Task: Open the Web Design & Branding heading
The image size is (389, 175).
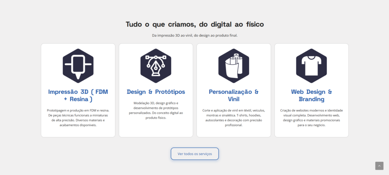Action: click(312, 96)
